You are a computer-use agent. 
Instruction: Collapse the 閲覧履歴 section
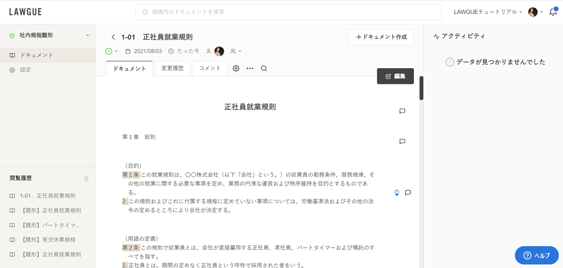click(x=86, y=178)
